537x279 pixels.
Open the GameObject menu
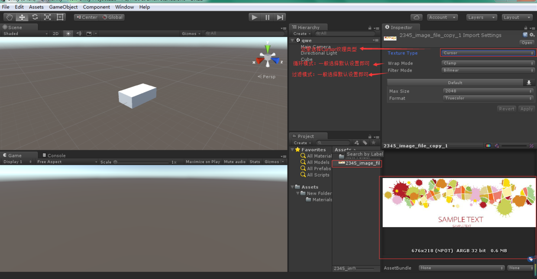pos(63,7)
